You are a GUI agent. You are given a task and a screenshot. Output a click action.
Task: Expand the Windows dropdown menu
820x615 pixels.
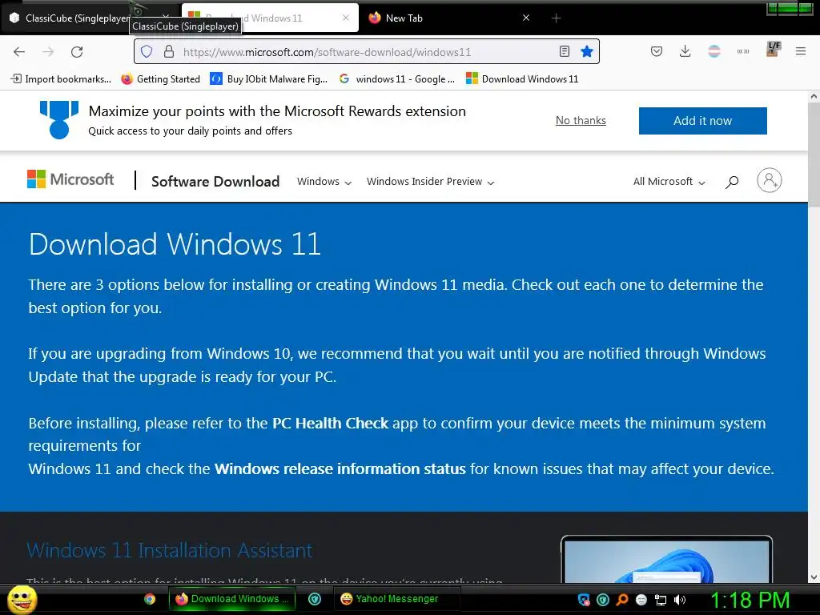pyautogui.click(x=324, y=182)
